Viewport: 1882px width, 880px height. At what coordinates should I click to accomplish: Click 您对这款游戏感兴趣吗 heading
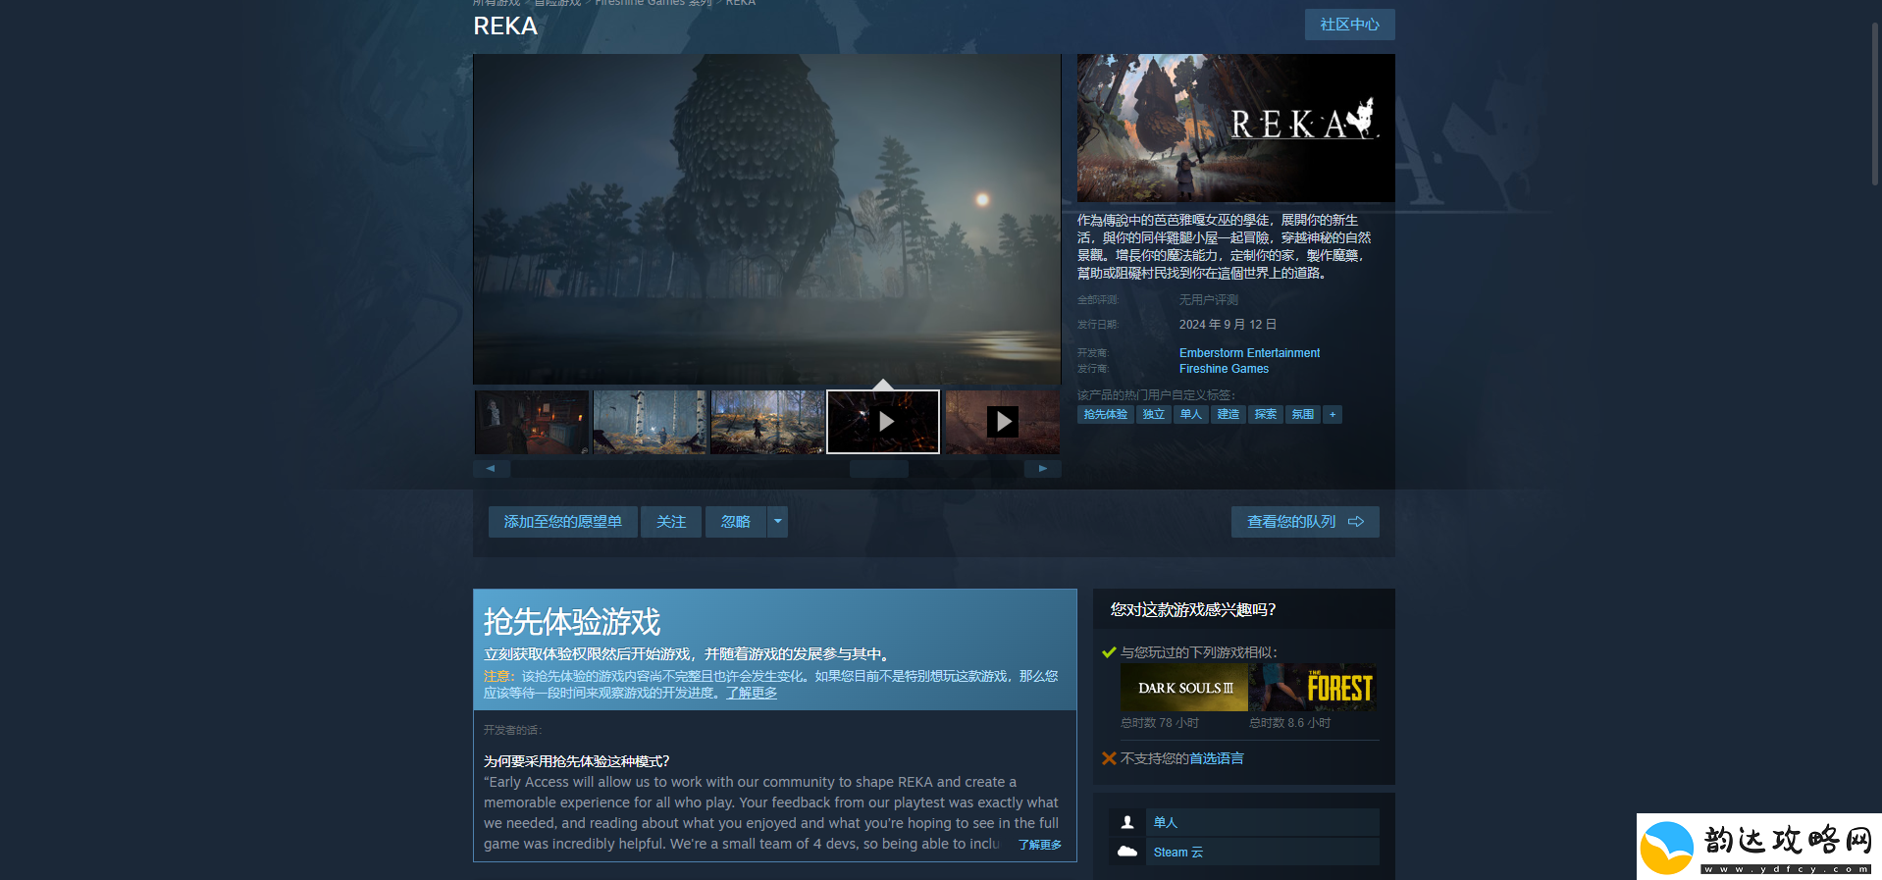click(x=1193, y=610)
